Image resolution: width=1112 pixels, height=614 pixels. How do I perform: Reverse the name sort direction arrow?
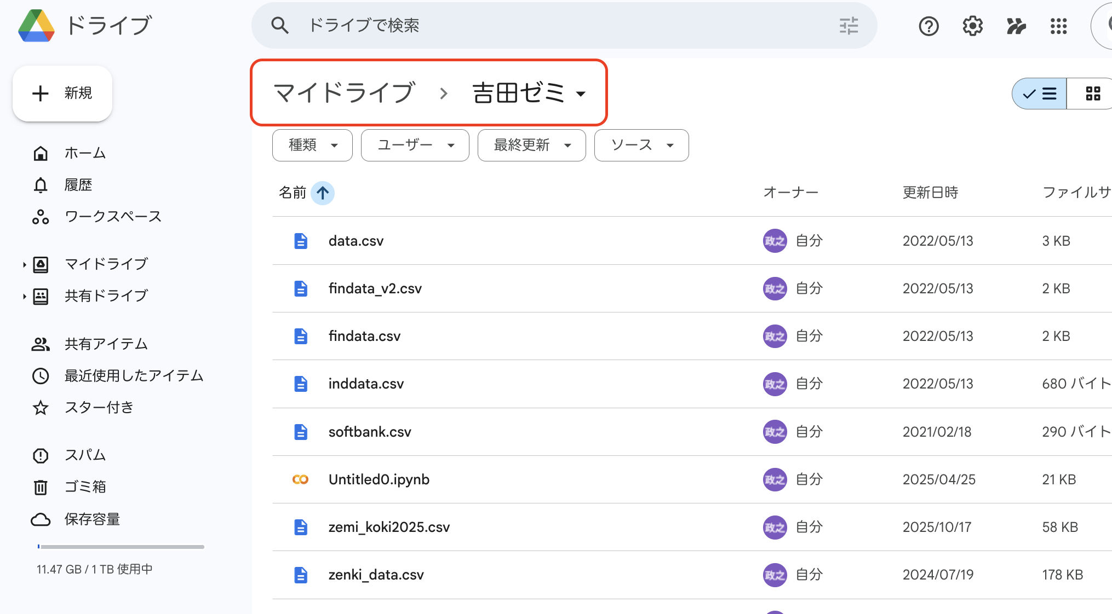[x=323, y=193]
